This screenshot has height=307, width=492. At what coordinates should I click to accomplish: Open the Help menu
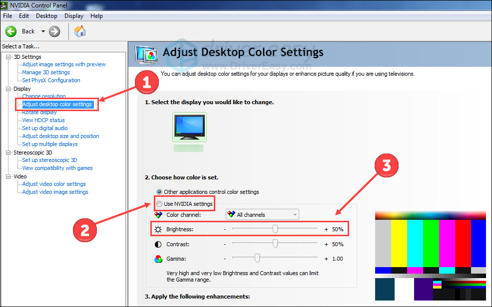click(x=96, y=16)
